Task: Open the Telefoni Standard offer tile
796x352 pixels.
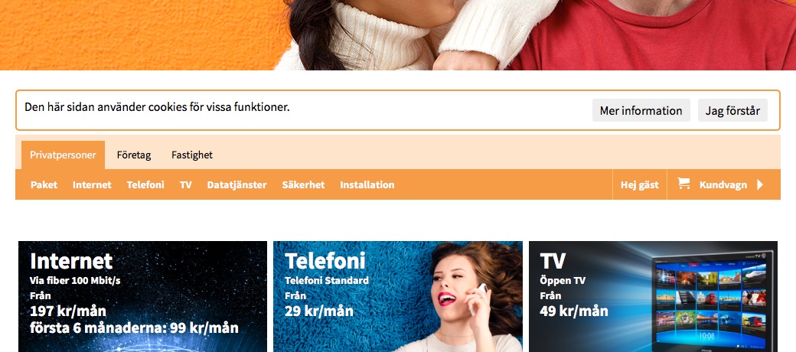Action: pos(398,297)
